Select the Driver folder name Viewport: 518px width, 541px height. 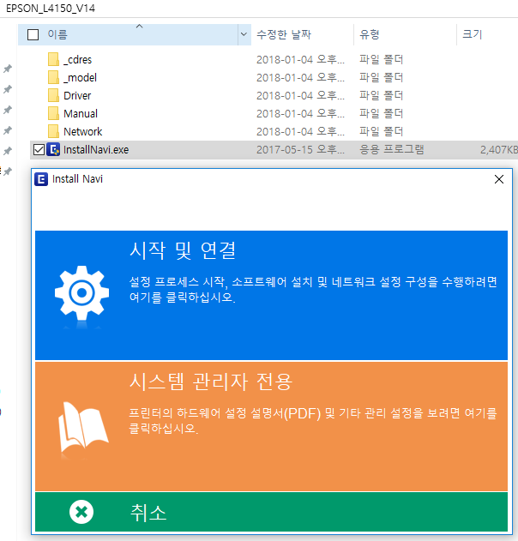(x=77, y=95)
